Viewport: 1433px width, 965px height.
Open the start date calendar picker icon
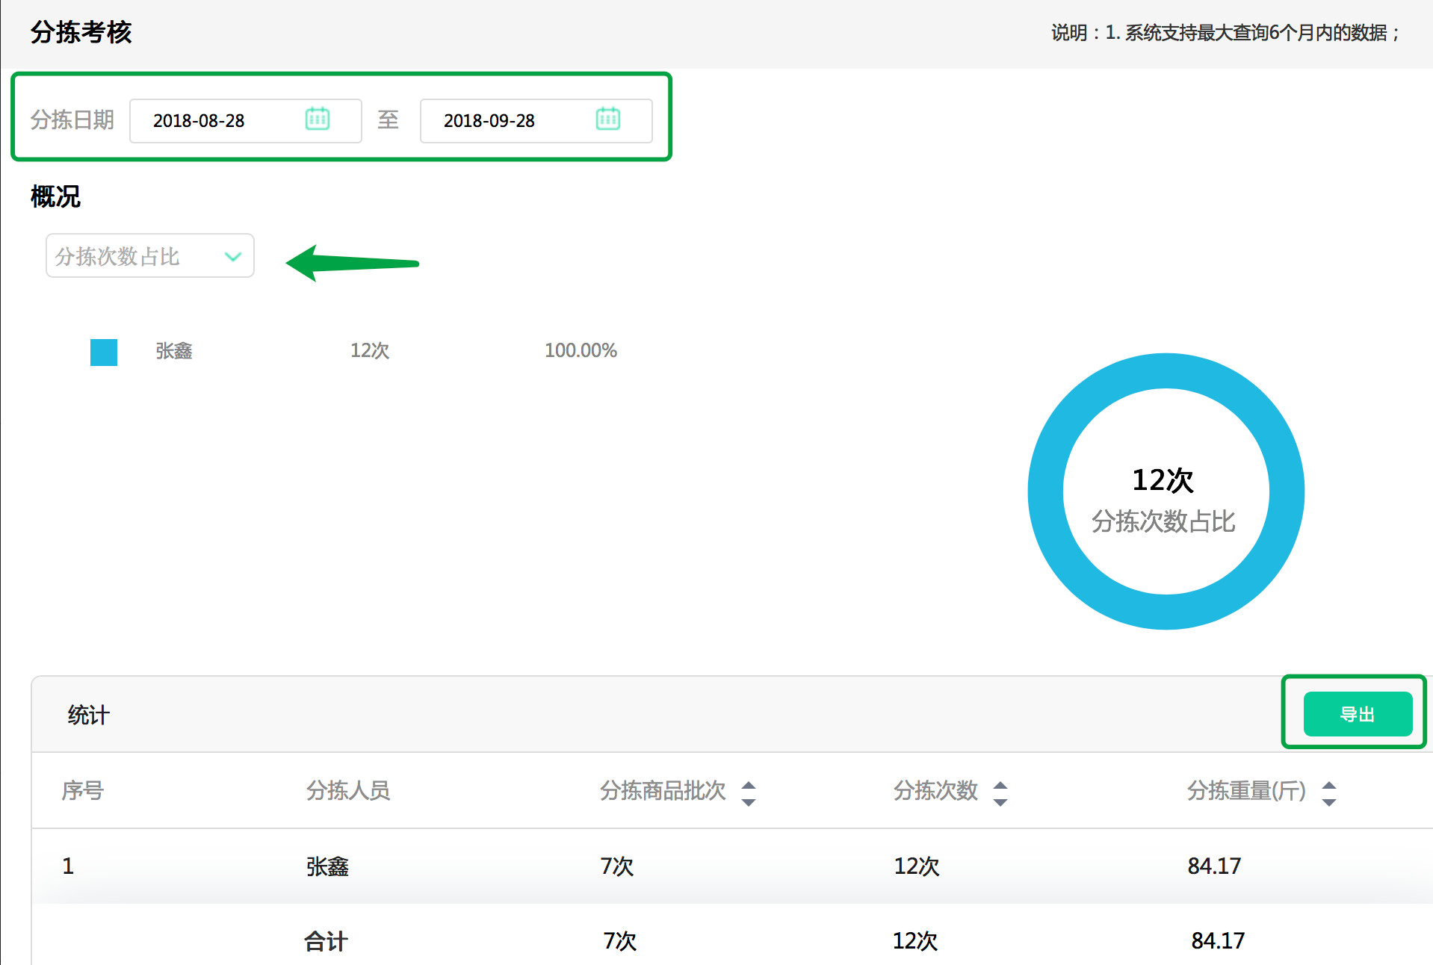pyautogui.click(x=317, y=120)
